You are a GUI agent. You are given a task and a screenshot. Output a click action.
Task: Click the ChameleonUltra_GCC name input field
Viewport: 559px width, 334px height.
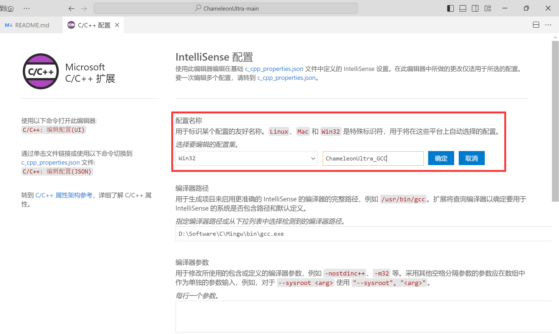[x=373, y=158]
